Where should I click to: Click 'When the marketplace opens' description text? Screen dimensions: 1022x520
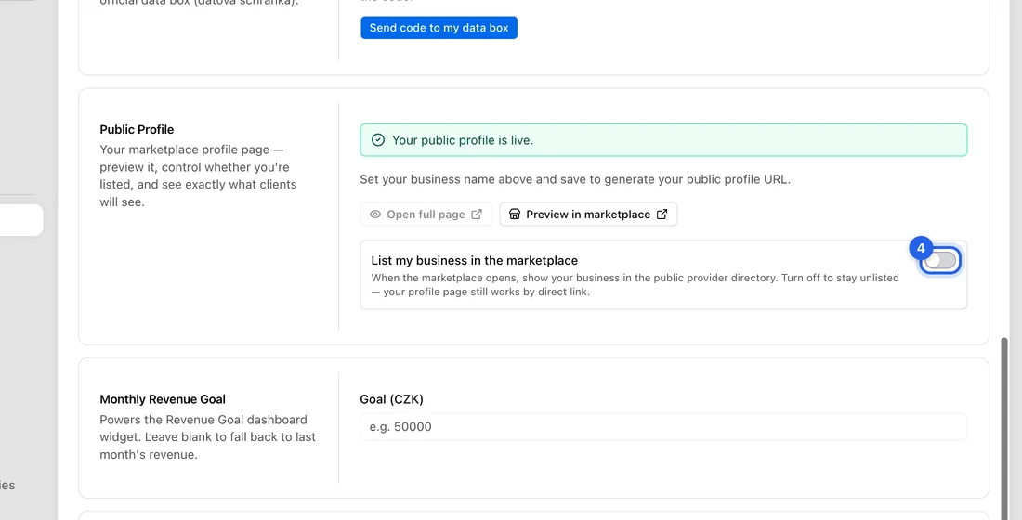click(x=635, y=285)
